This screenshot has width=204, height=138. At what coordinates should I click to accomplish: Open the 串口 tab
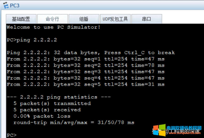click(x=146, y=19)
